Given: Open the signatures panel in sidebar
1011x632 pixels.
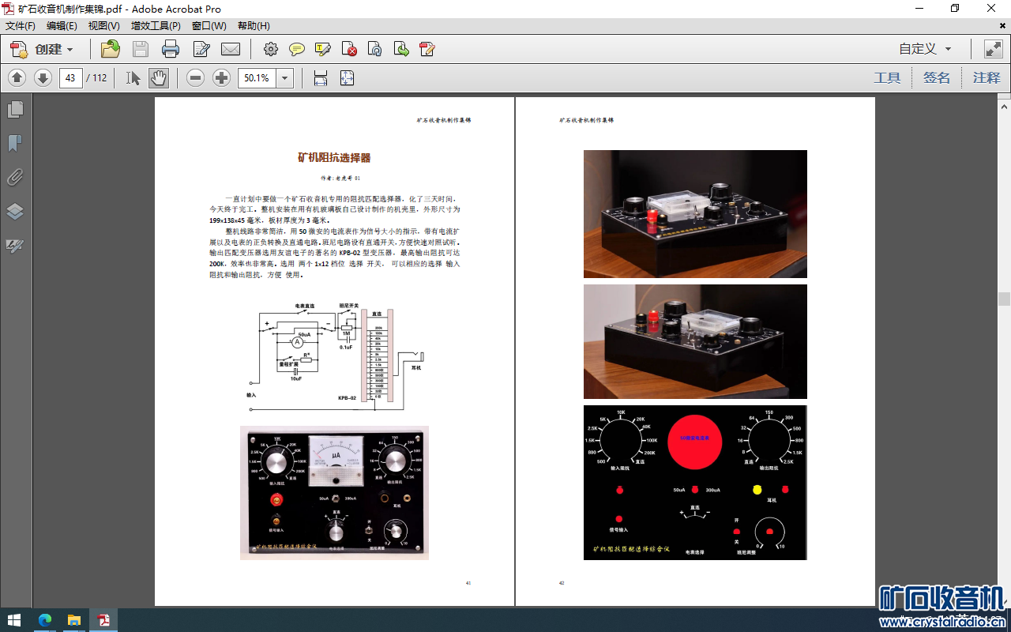Looking at the screenshot, I should click(15, 245).
